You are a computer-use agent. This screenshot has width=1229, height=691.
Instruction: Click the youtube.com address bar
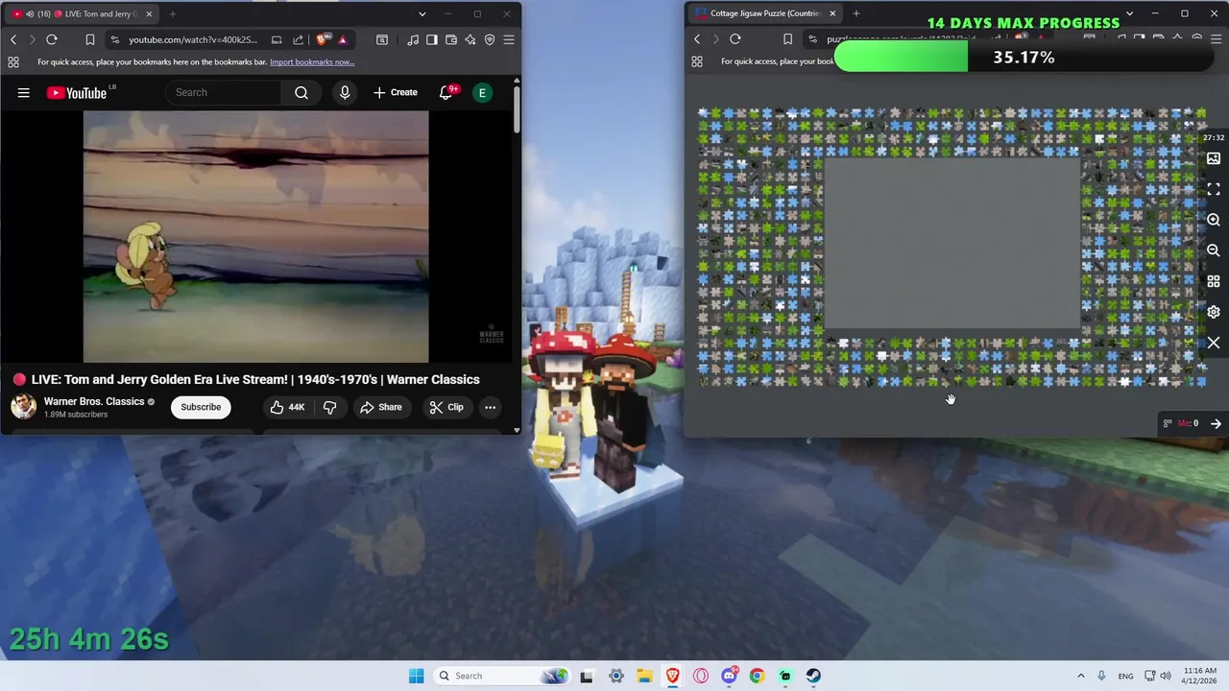point(193,39)
